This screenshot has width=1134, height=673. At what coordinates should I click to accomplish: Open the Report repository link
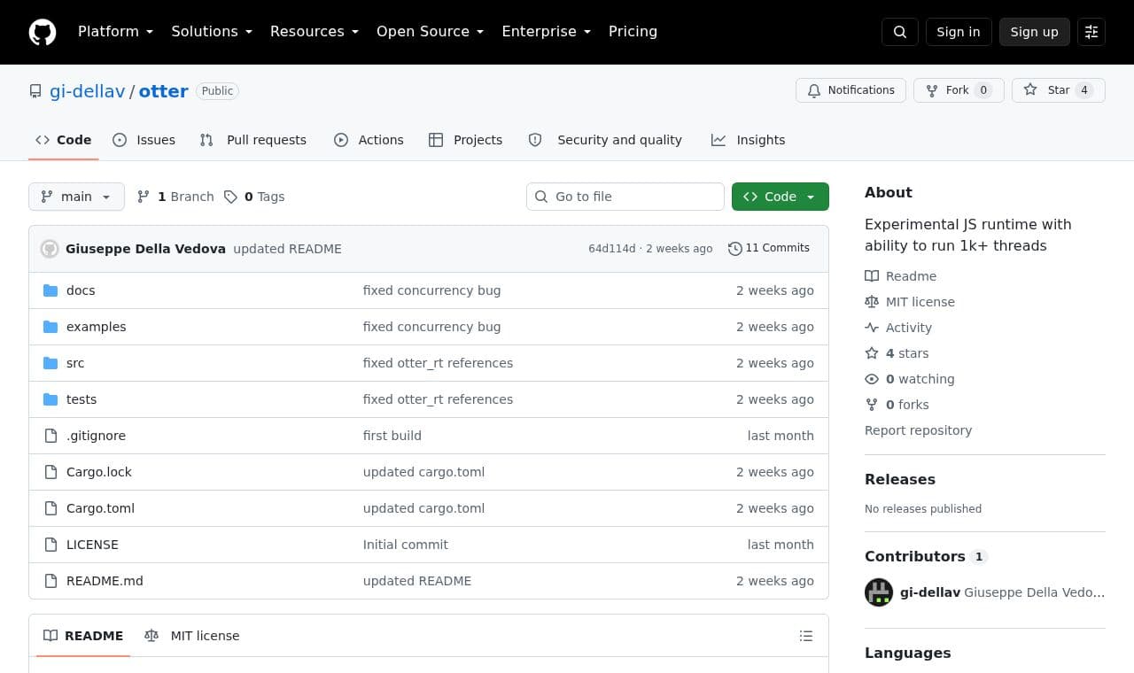point(918,430)
